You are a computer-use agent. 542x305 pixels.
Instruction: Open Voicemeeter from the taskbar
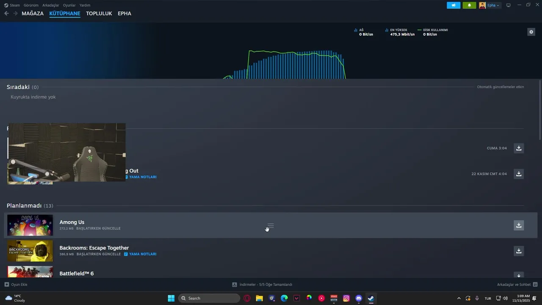[x=334, y=298]
